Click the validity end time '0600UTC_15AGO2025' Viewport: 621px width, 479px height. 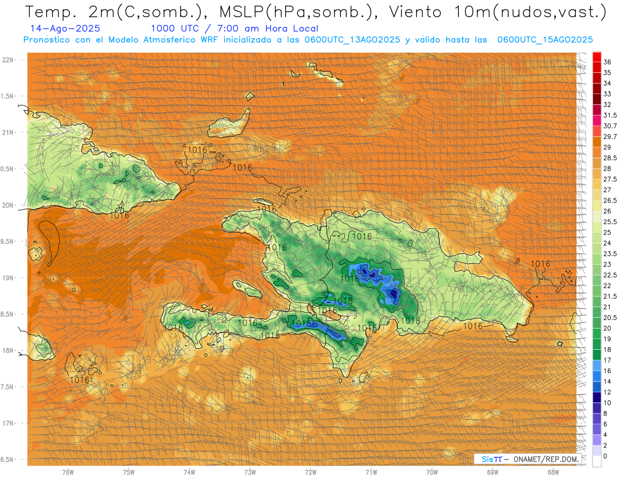545,40
